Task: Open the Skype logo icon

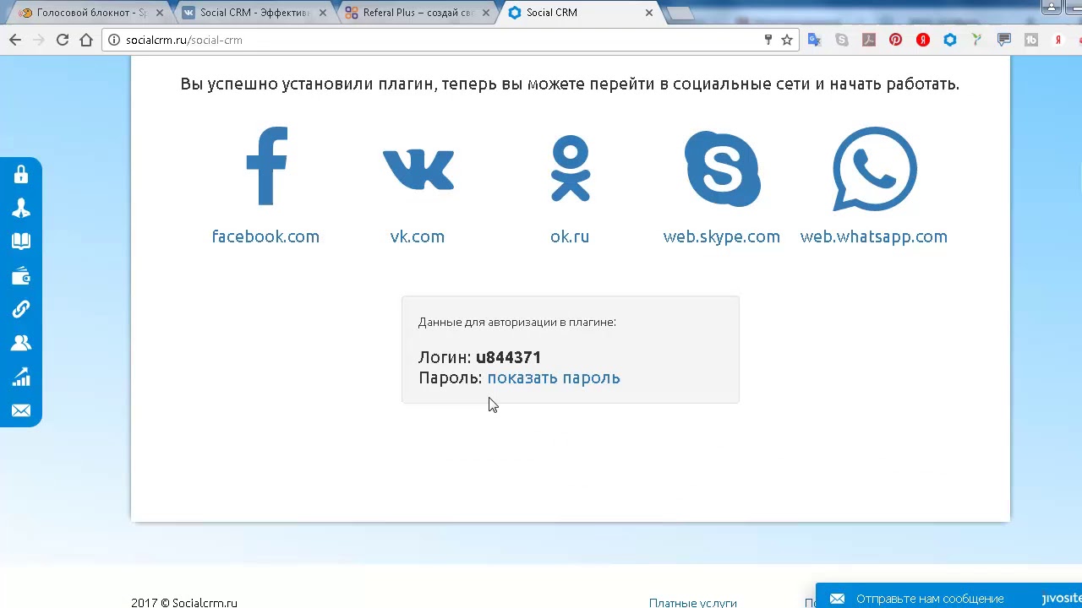Action: coord(722,168)
